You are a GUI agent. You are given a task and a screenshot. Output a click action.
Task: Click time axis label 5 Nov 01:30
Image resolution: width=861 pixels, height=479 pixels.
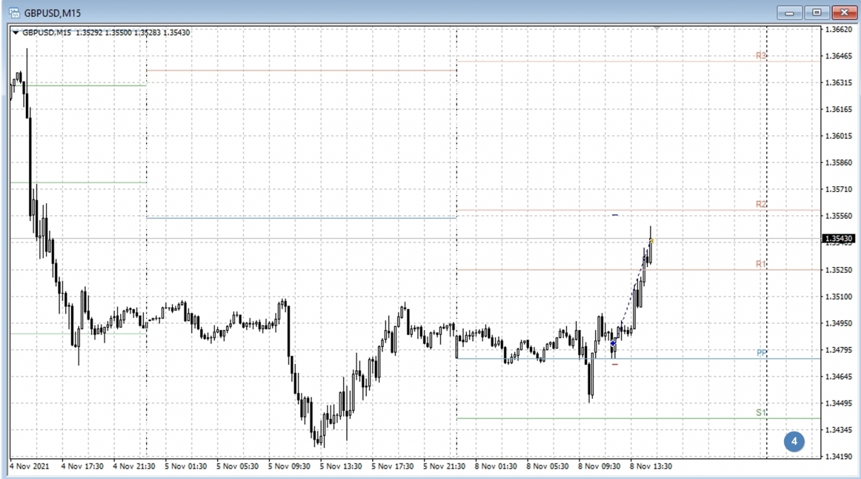tap(186, 465)
